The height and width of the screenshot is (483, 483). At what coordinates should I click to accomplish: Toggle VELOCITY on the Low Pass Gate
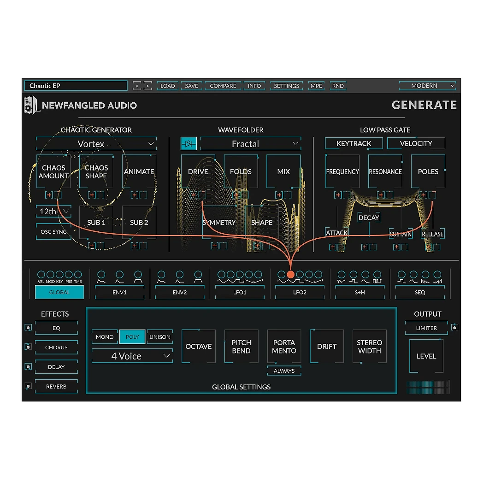pos(416,143)
